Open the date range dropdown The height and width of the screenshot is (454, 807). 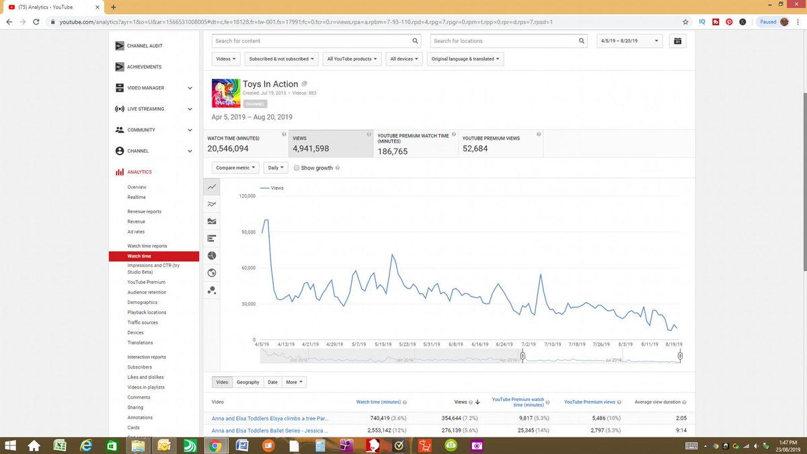(x=629, y=41)
